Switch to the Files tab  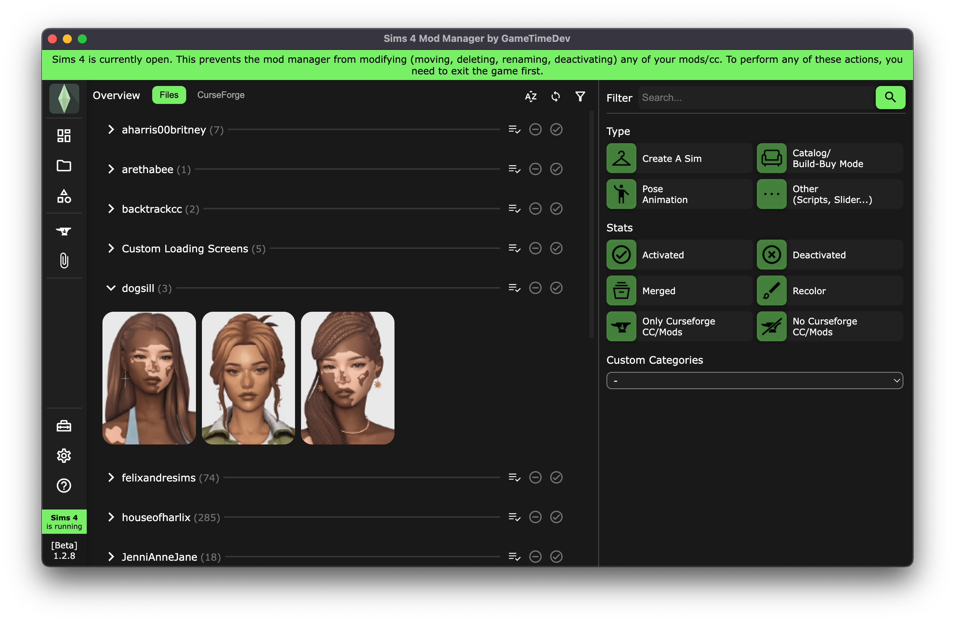coord(169,95)
